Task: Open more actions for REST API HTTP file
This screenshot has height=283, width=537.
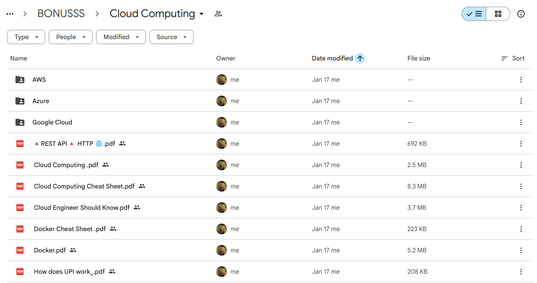Action: click(x=521, y=144)
